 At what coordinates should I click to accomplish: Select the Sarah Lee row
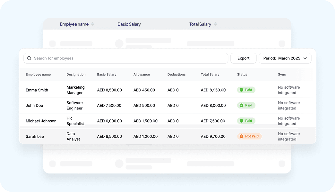[x=167, y=136]
